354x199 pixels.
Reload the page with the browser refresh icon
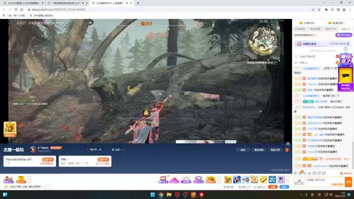point(16,10)
